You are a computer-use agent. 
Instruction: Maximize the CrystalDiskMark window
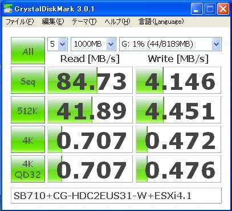210,9
